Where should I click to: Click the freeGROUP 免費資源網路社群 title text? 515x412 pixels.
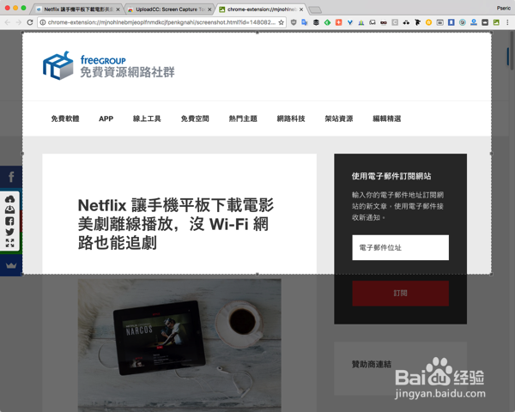coord(127,66)
